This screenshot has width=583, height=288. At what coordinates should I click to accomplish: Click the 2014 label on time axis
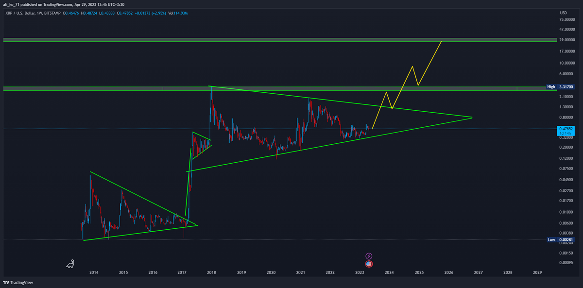click(94, 273)
